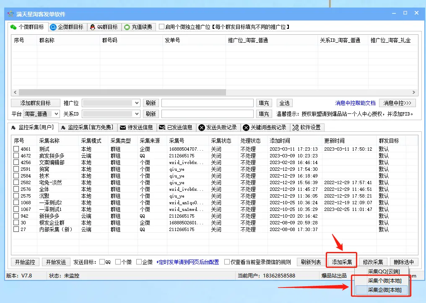The height and width of the screenshot is (303, 426).
Task: Click the envelope icon on 已发送信息 tab
Action: 162,128
